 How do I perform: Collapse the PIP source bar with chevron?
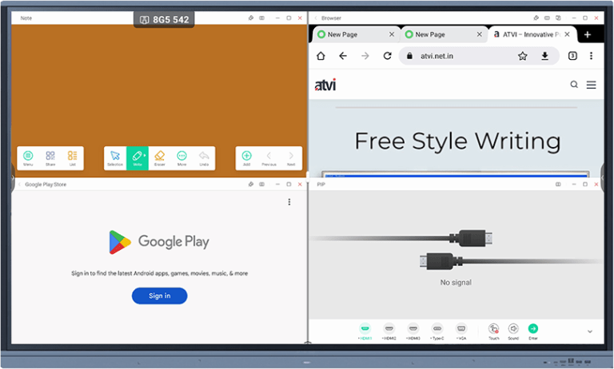click(589, 331)
